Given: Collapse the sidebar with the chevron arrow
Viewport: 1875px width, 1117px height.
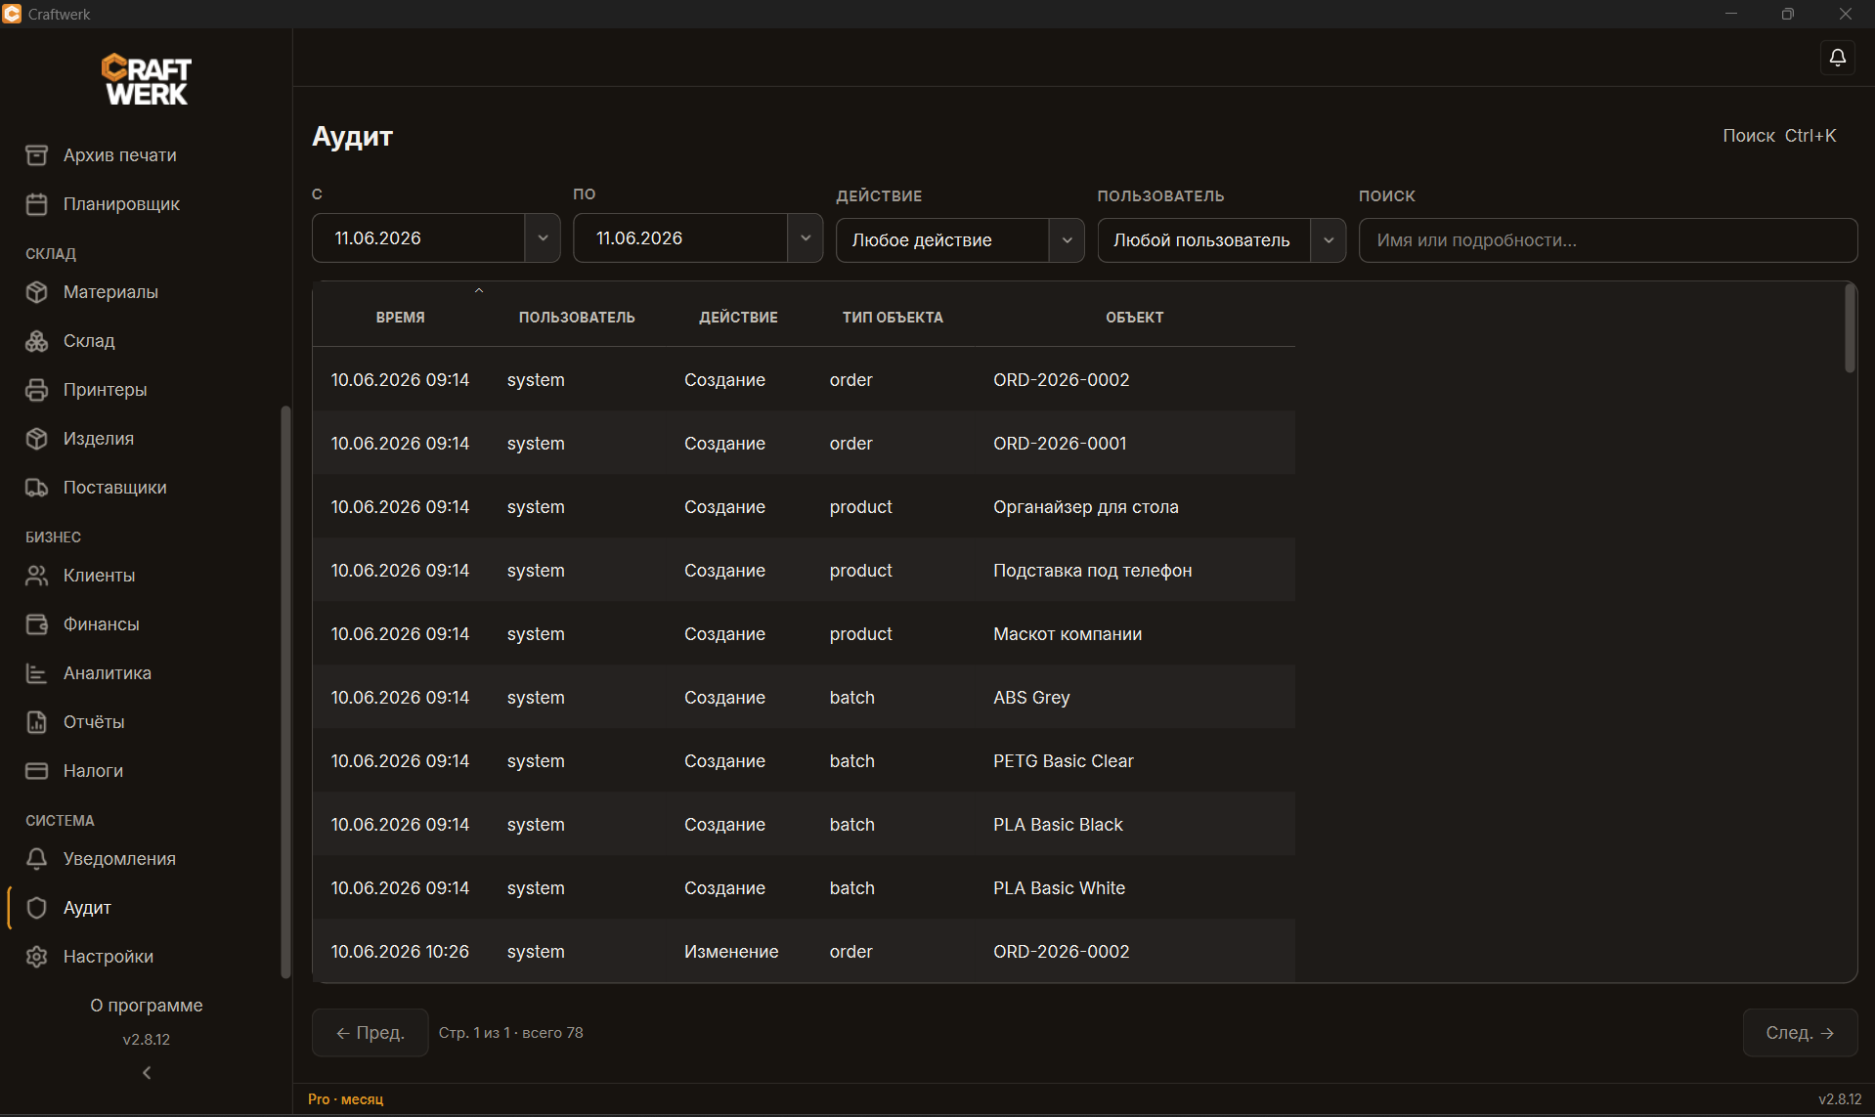Looking at the screenshot, I should [147, 1073].
